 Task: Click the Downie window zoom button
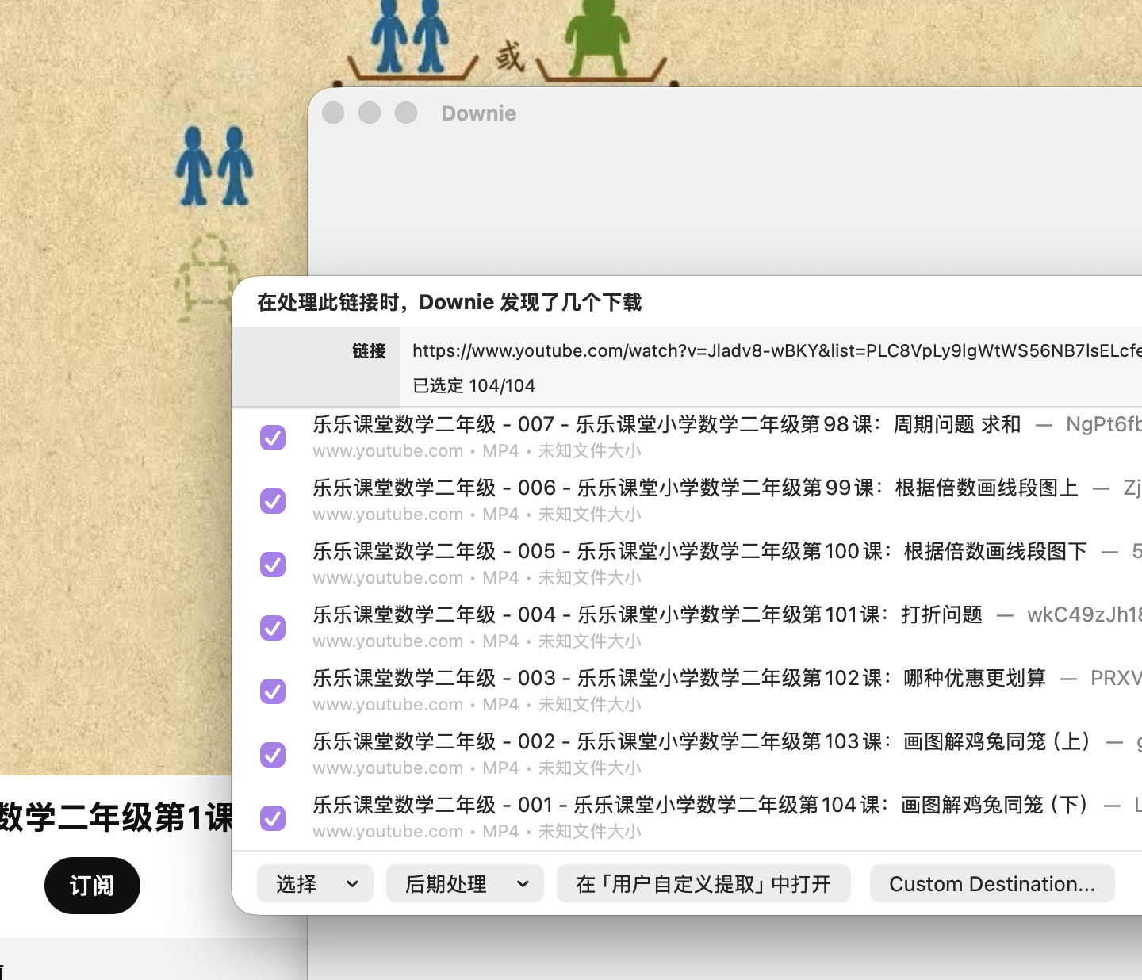[x=406, y=113]
